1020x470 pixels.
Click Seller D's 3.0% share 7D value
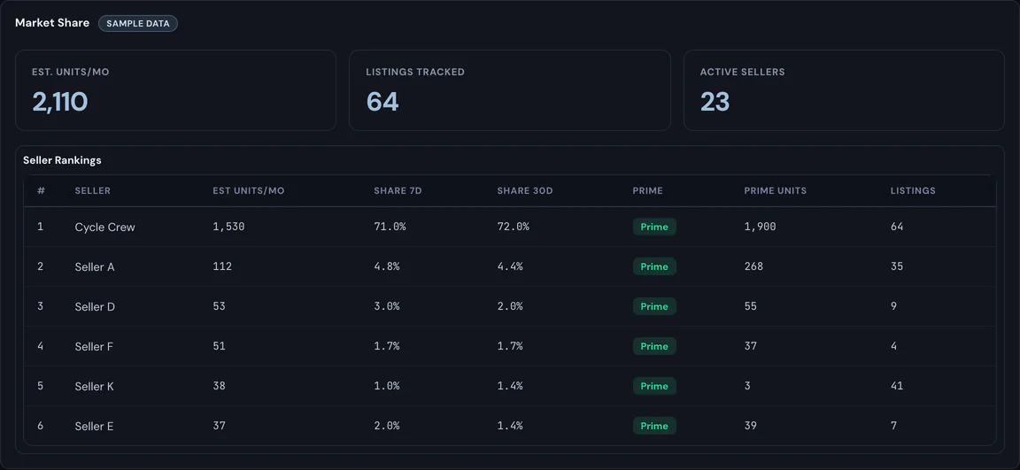[x=386, y=306]
